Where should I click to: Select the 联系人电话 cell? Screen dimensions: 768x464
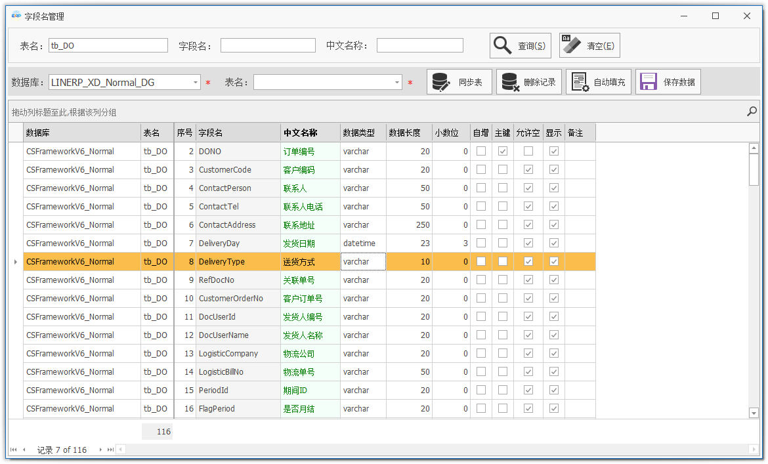click(310, 207)
